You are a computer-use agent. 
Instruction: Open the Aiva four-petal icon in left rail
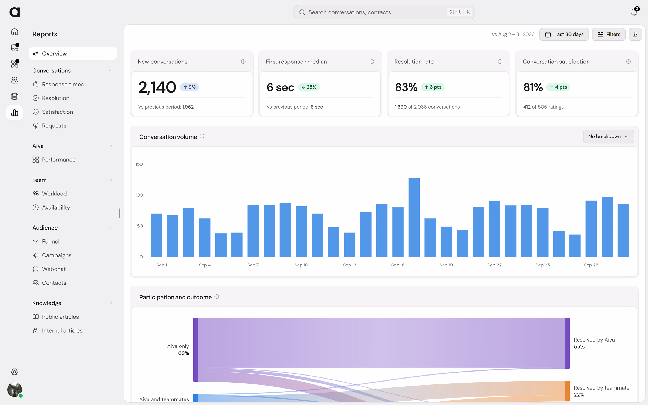click(15, 64)
